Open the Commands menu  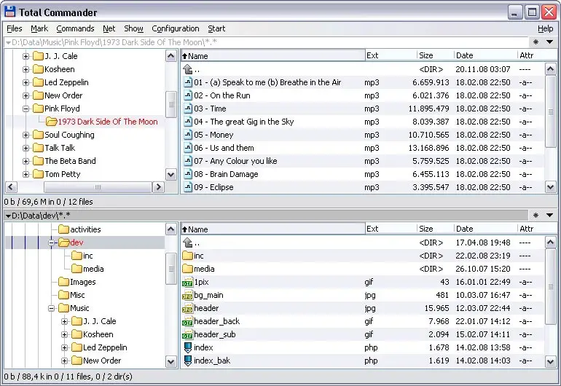[x=75, y=28]
